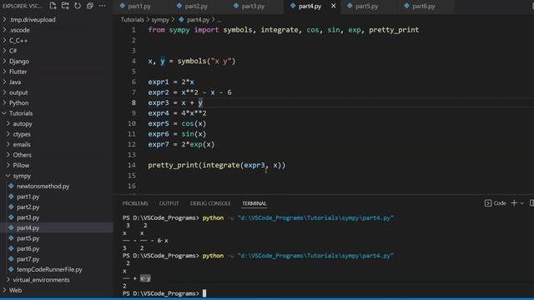Open the DEBUG CONSOLE panel tab
The width and height of the screenshot is (534, 300).
pos(210,203)
